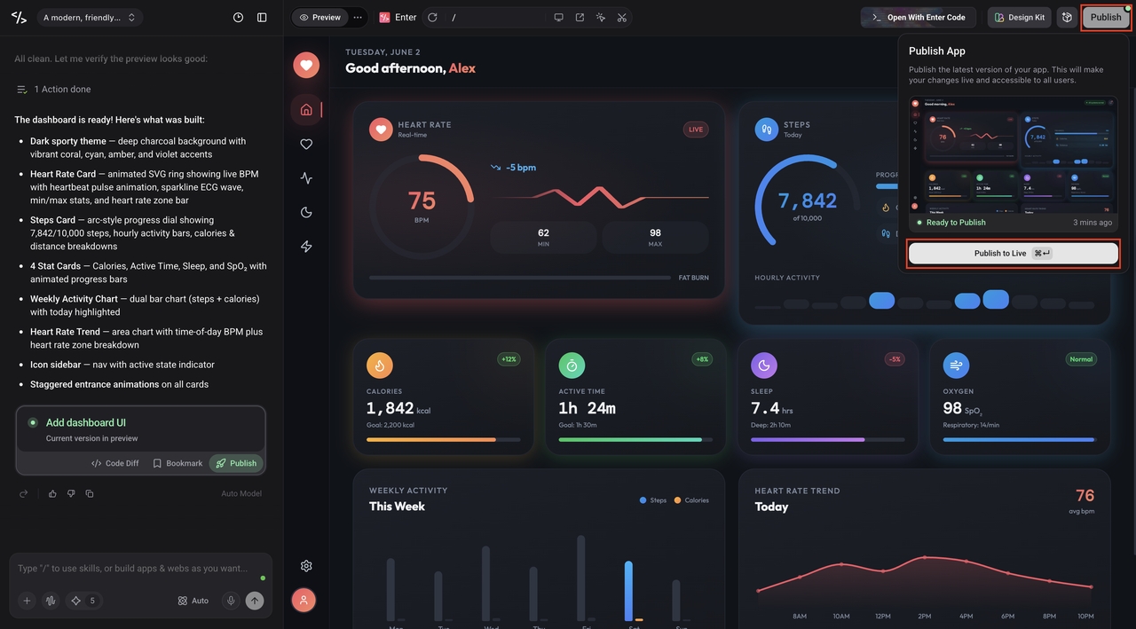Click the Enter app logo at top-left

pos(19,17)
